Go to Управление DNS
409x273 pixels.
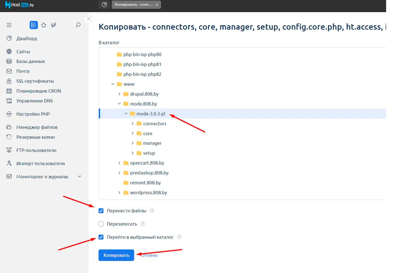34,101
